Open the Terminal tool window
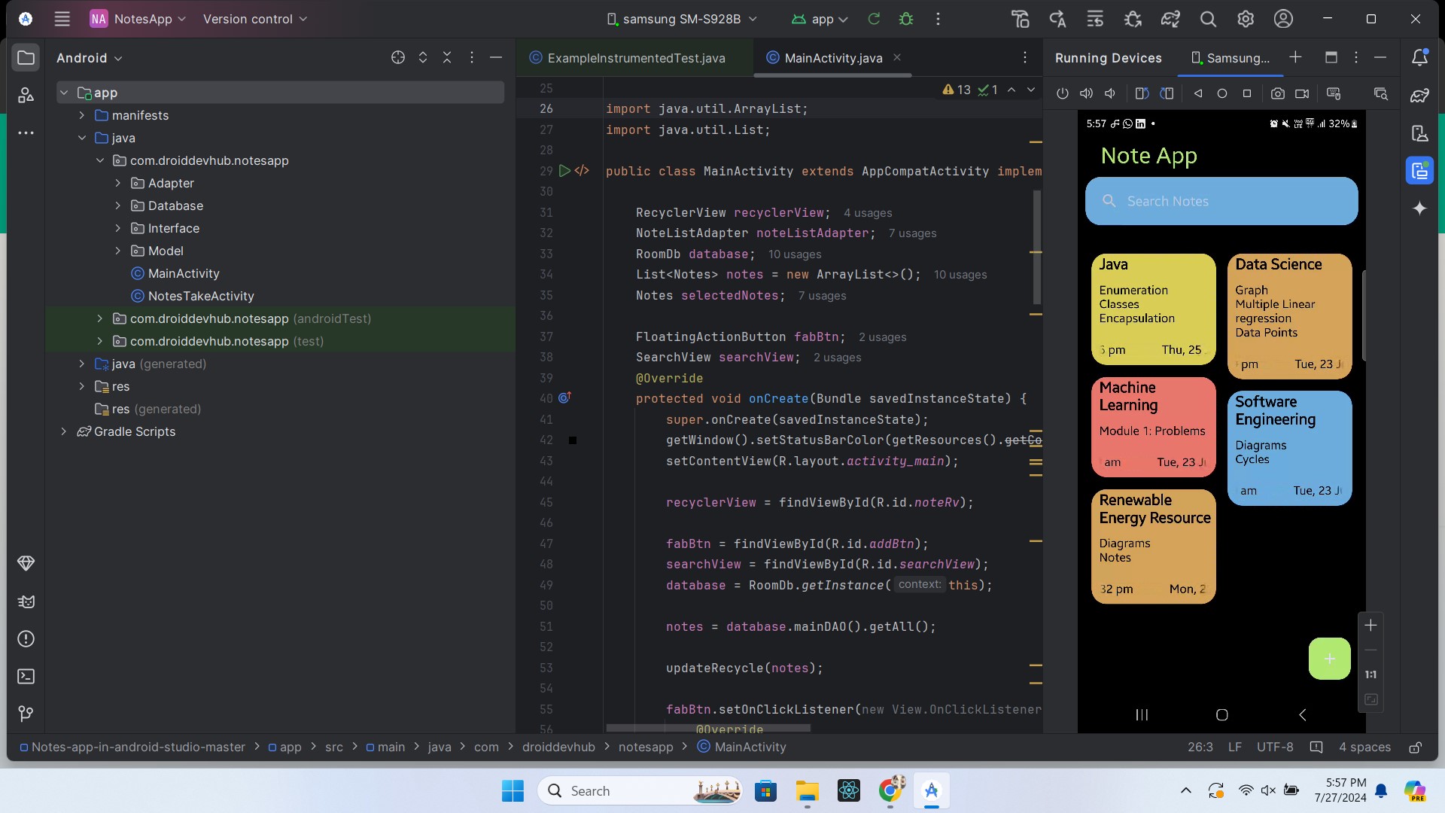This screenshot has height=813, width=1445. tap(26, 676)
